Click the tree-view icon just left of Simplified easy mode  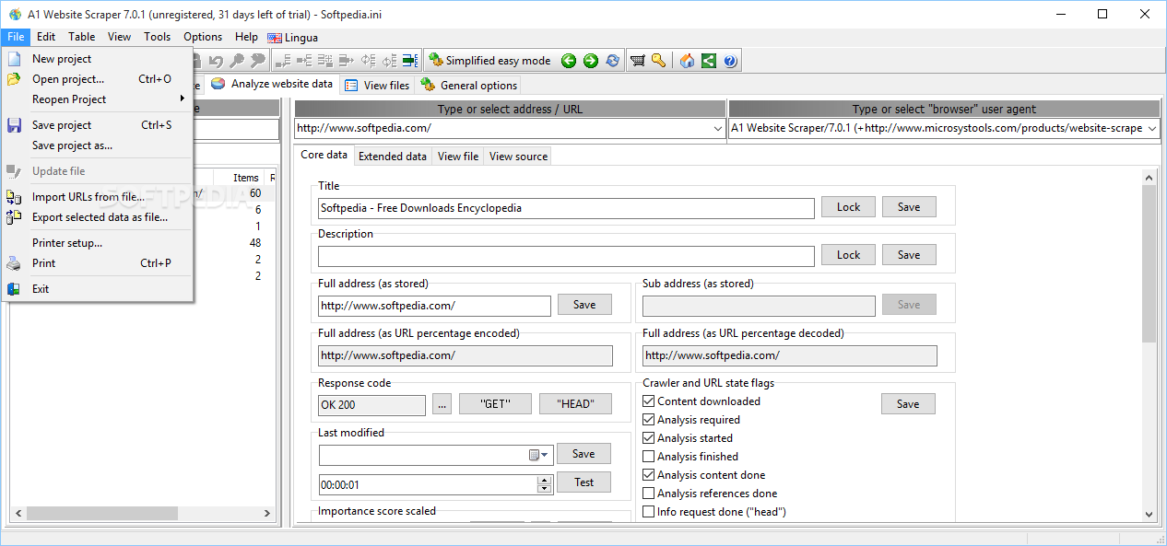click(x=410, y=61)
